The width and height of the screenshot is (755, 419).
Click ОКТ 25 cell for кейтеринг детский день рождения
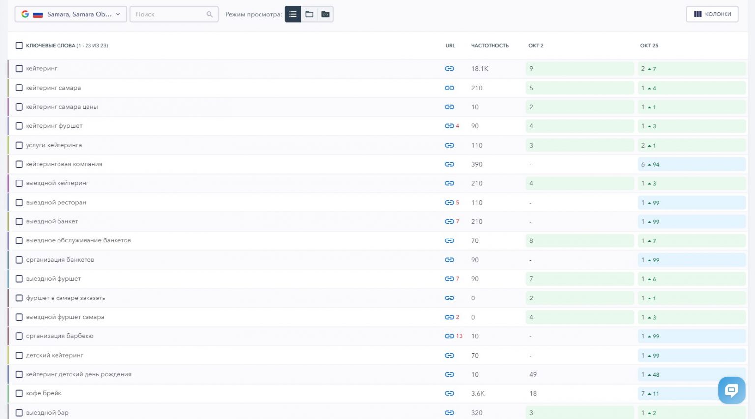pyautogui.click(x=692, y=375)
